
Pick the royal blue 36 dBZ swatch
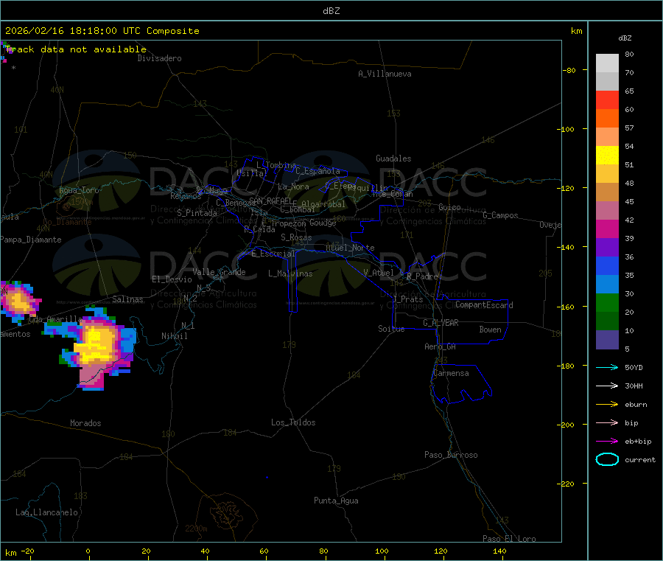click(607, 265)
